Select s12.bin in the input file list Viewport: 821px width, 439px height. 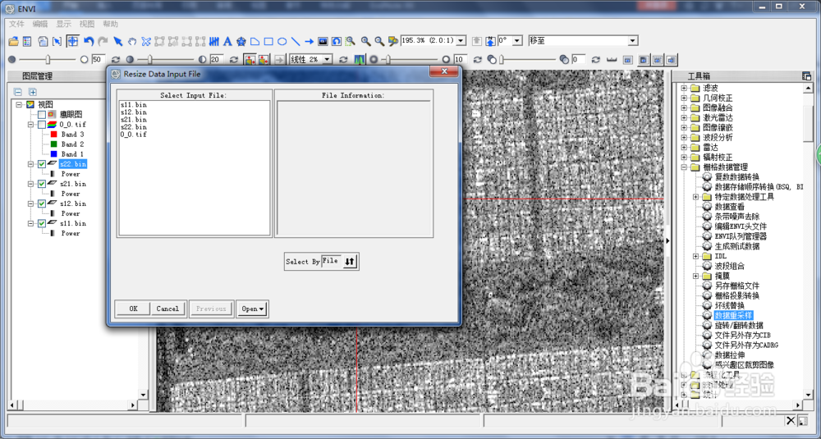tap(134, 112)
